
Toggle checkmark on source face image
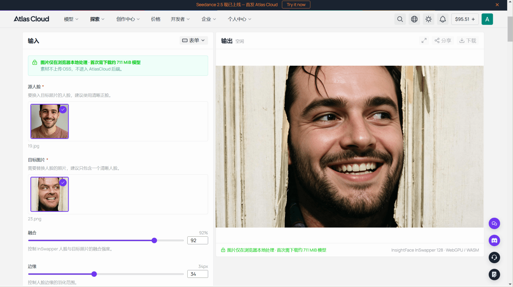click(x=63, y=109)
